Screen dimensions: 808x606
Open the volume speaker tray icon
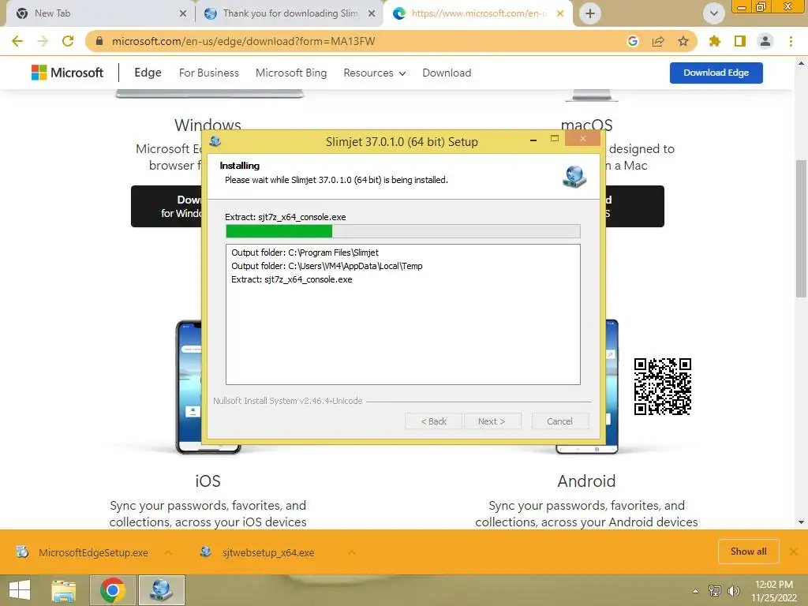[x=733, y=591]
